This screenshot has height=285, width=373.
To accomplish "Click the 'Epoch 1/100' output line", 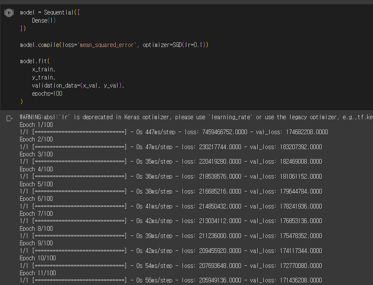I will coord(36,125).
